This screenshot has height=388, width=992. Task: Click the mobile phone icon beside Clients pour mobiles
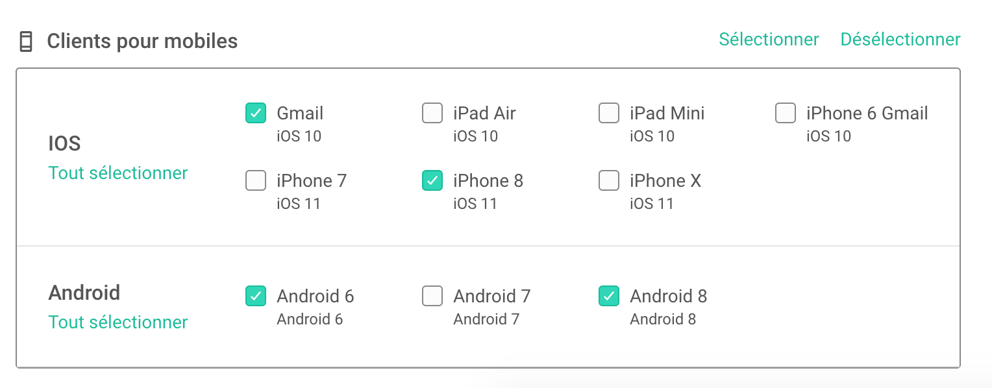(25, 42)
